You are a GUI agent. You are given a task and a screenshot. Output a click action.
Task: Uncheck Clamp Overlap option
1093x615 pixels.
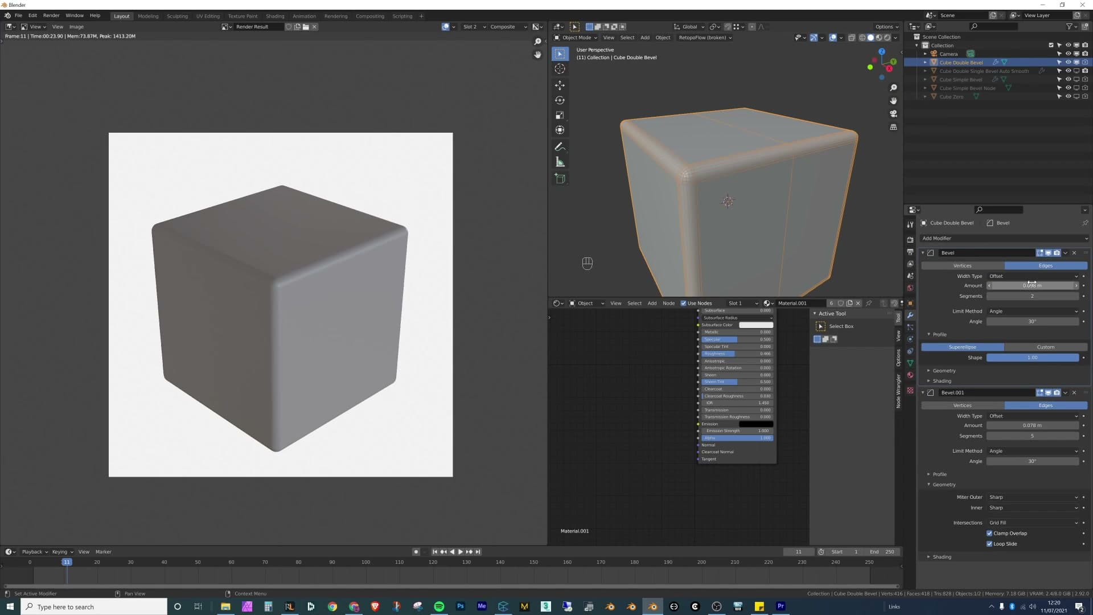tap(989, 534)
